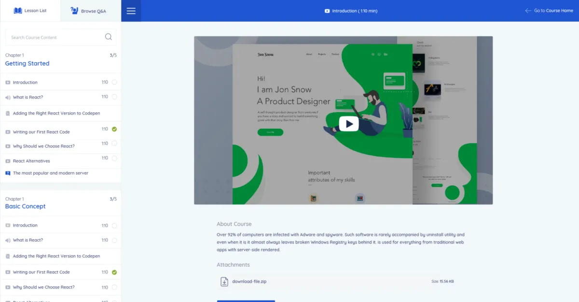Focus the Search Course Content field
This screenshot has width=579, height=302.
[x=53, y=37]
